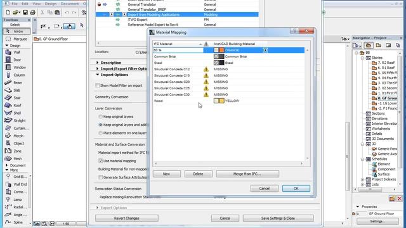406x228 pixels.
Task: Sort by IFC Material column header
Action: click(x=178, y=44)
